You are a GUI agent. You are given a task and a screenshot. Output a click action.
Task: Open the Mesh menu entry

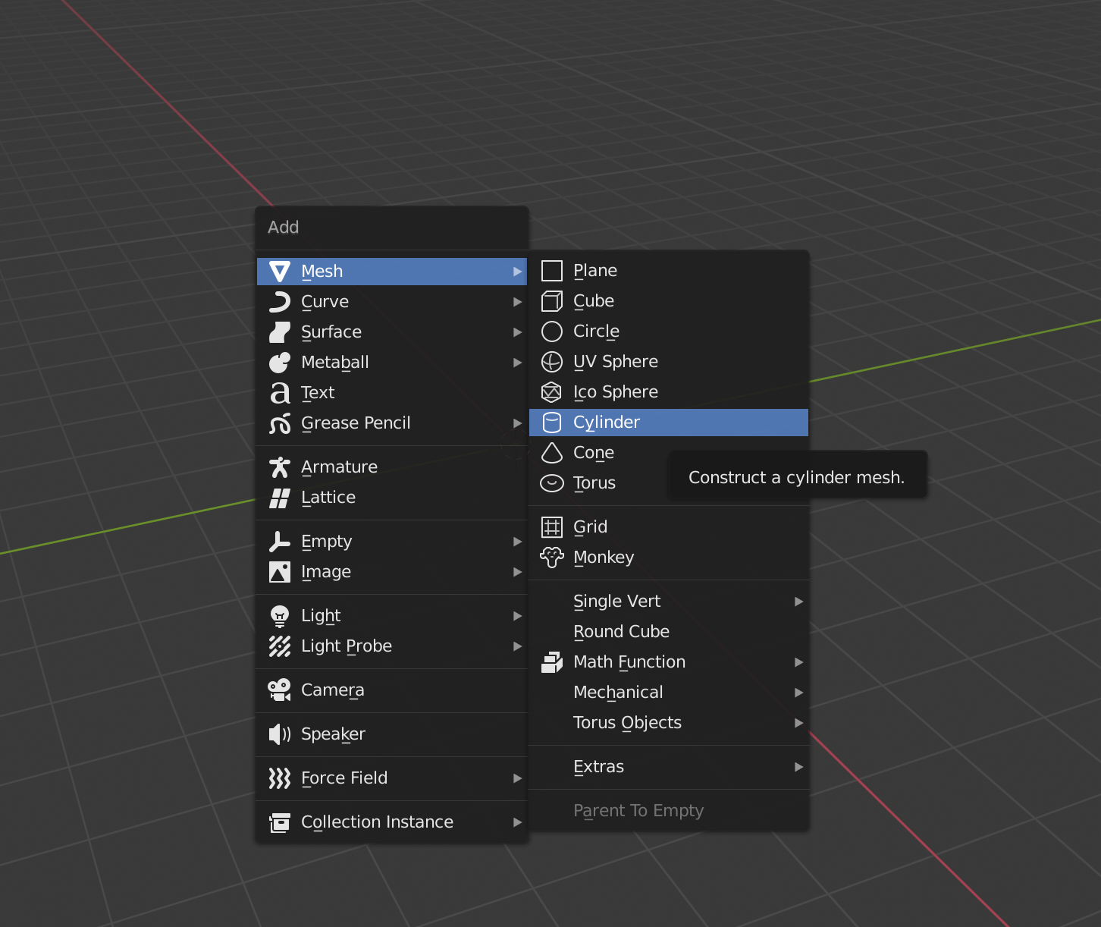point(392,272)
